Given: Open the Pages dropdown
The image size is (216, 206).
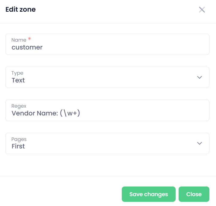Looking at the screenshot, I should pos(107,143).
